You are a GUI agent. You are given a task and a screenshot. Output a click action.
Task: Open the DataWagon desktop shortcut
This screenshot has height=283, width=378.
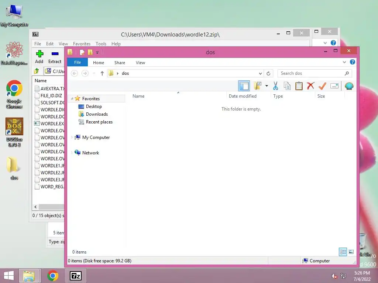[14, 53]
